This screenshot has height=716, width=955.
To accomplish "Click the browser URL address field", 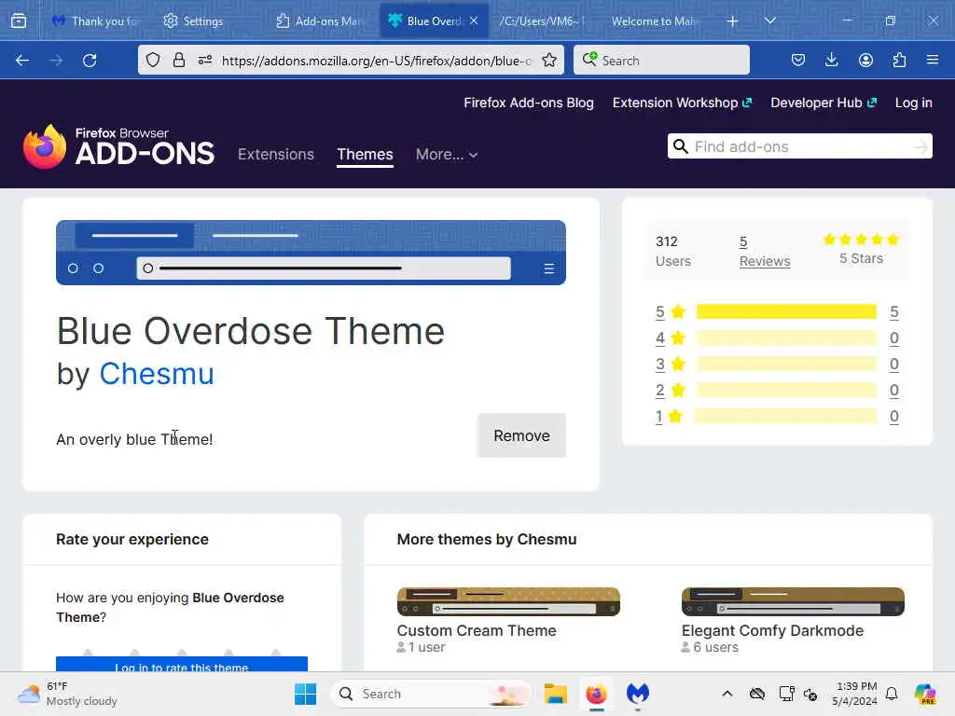I will 377,61.
